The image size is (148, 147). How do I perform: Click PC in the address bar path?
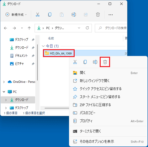point(48,28)
